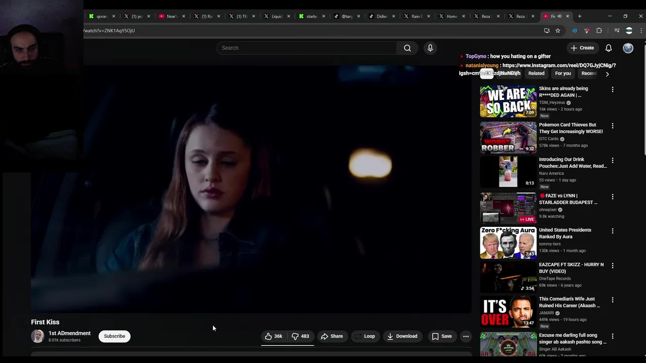Go to TDM_Heyzeus channel

tap(552, 102)
